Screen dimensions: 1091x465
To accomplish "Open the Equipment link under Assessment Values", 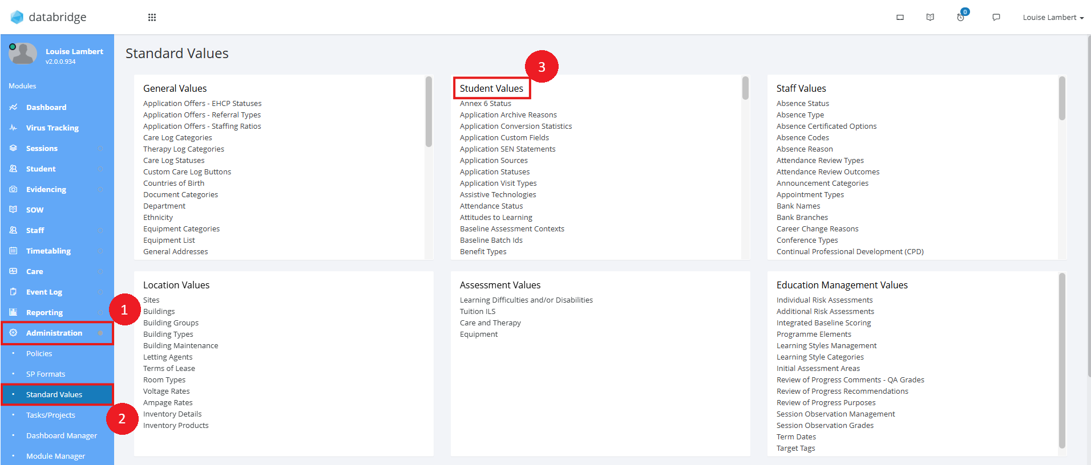I will tap(479, 334).
